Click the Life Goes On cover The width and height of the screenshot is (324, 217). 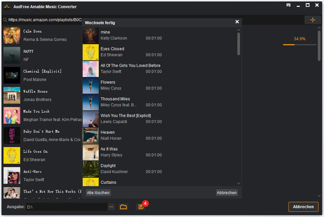12,155
